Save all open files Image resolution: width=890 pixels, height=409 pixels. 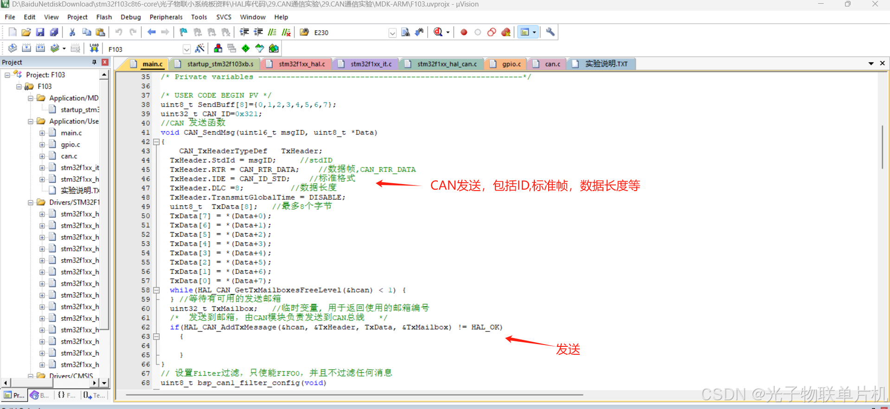54,32
